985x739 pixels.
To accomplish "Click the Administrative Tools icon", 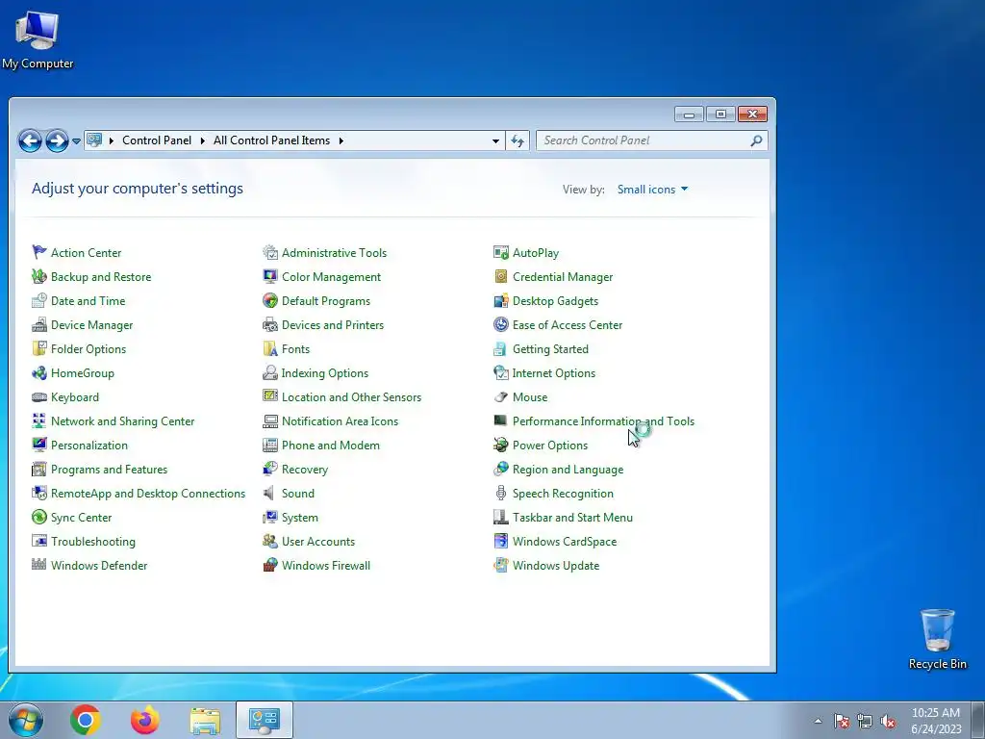I will pos(270,253).
